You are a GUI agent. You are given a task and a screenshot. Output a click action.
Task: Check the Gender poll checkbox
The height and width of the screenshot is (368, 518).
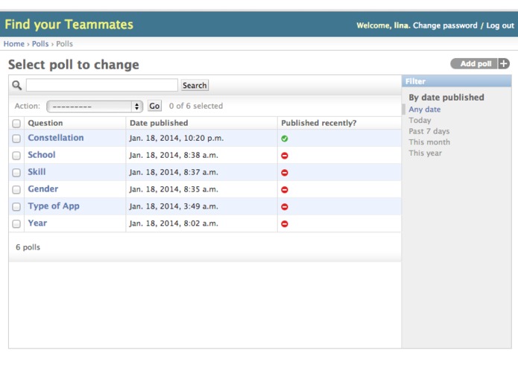coord(16,190)
